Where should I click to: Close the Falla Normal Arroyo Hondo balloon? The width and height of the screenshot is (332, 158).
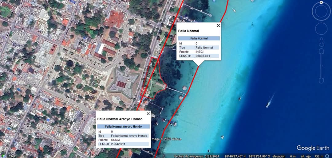pyautogui.click(x=148, y=114)
